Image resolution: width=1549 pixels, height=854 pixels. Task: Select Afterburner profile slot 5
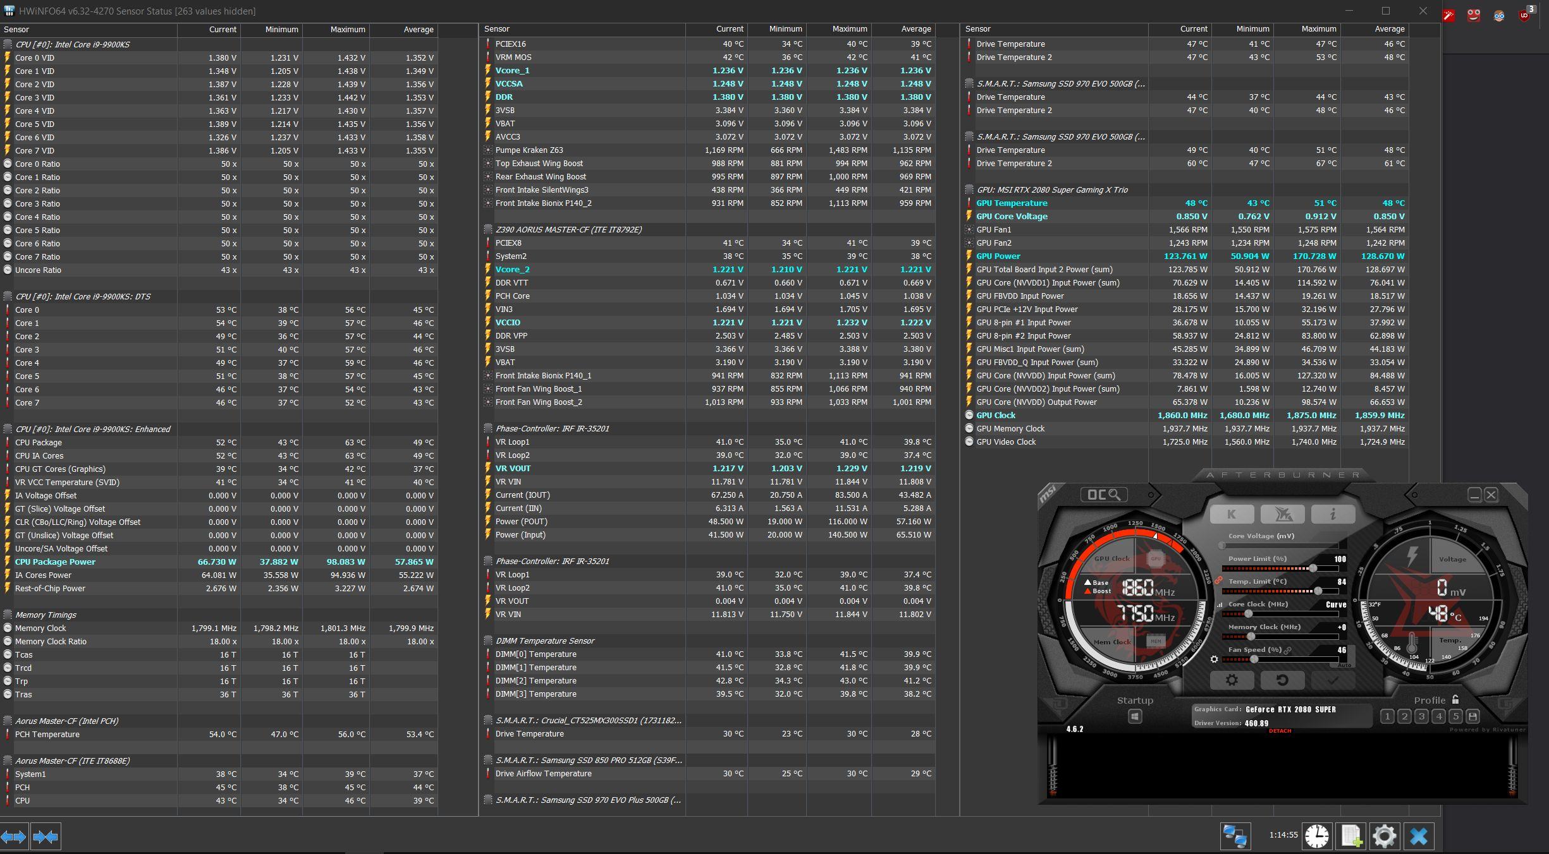coord(1455,716)
